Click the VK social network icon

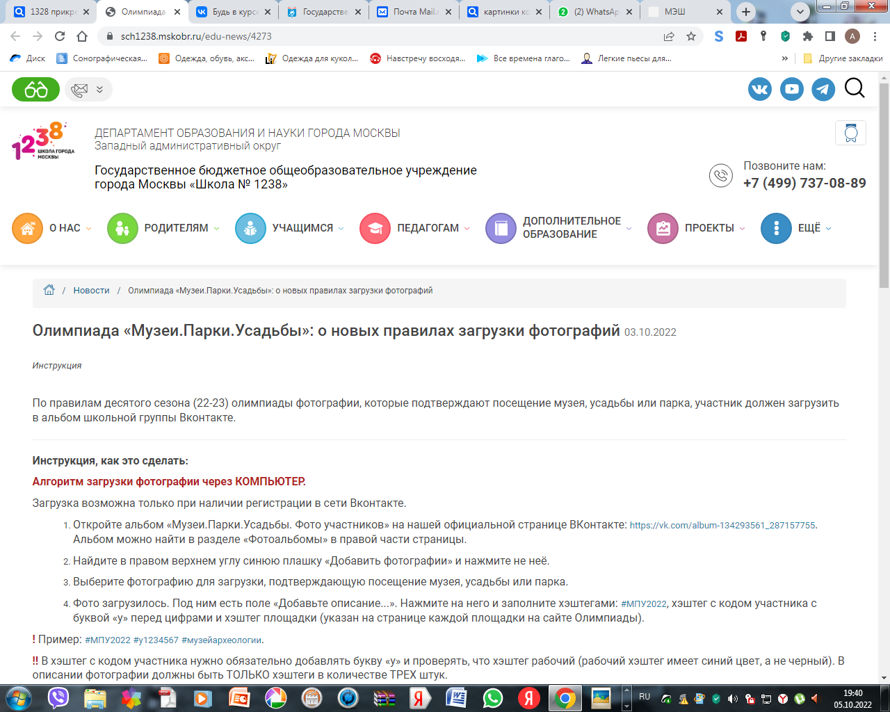tap(760, 89)
